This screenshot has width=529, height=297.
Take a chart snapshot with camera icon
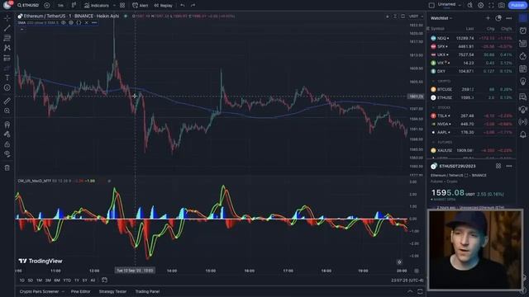coord(502,6)
